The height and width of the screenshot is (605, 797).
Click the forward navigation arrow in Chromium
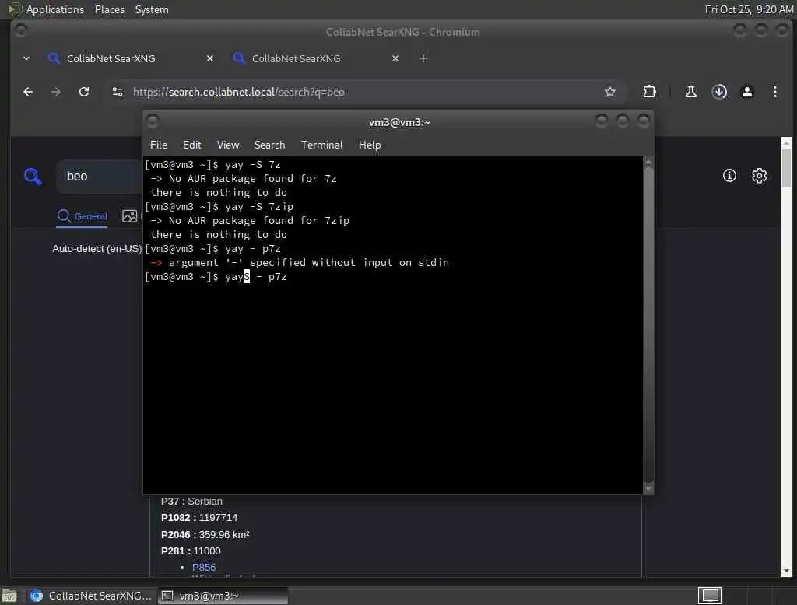pyautogui.click(x=56, y=92)
